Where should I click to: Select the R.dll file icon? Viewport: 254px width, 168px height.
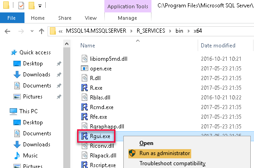85,78
